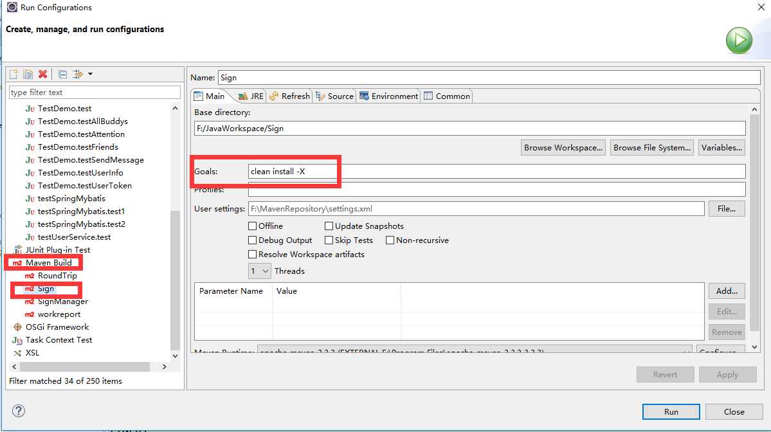Screen dimensions: 771x432
Task: Select the SignManager Maven configuration
Action: tap(63, 301)
